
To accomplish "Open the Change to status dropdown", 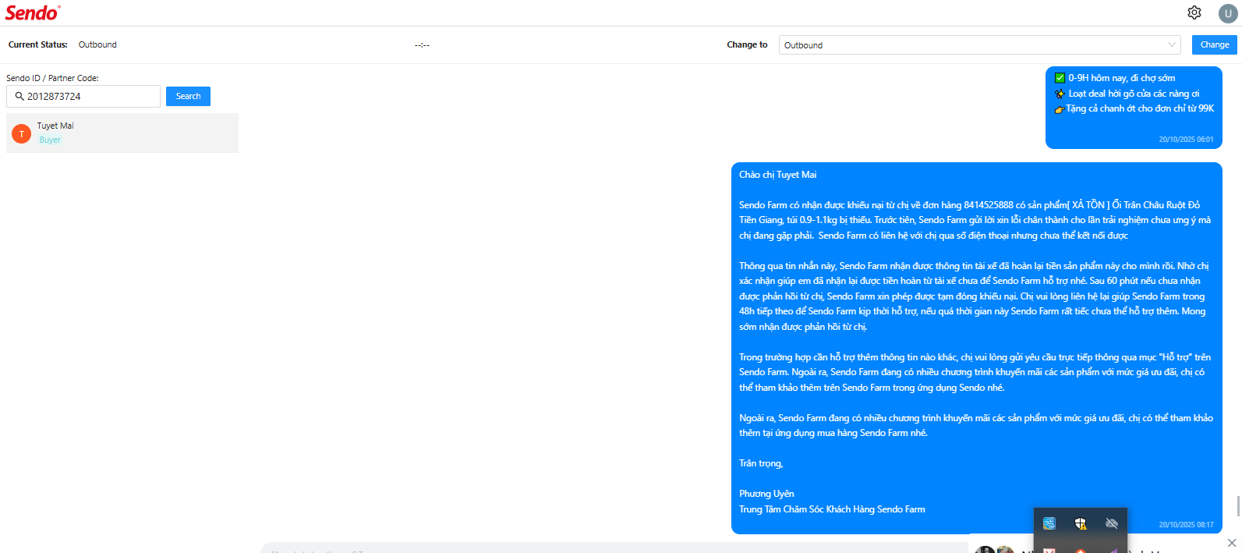I will point(980,45).
